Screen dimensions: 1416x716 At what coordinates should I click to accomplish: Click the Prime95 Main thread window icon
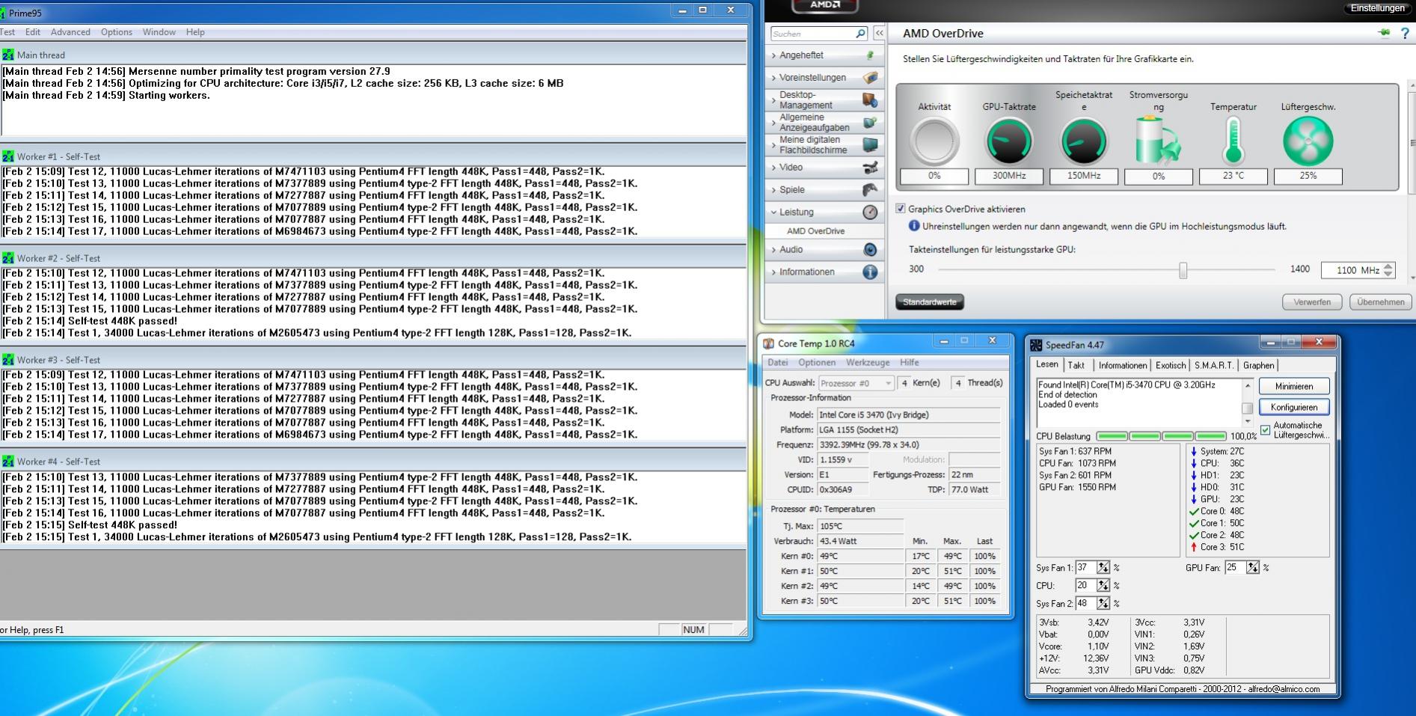(x=8, y=55)
